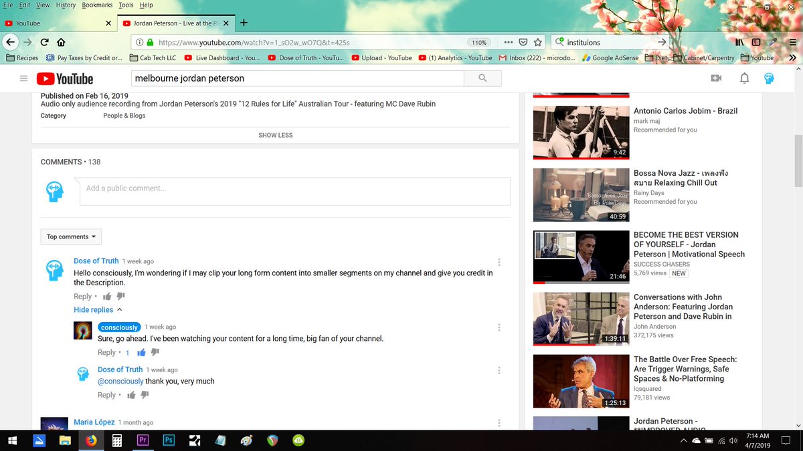
Task: Open a new browser tab
Action: click(244, 23)
